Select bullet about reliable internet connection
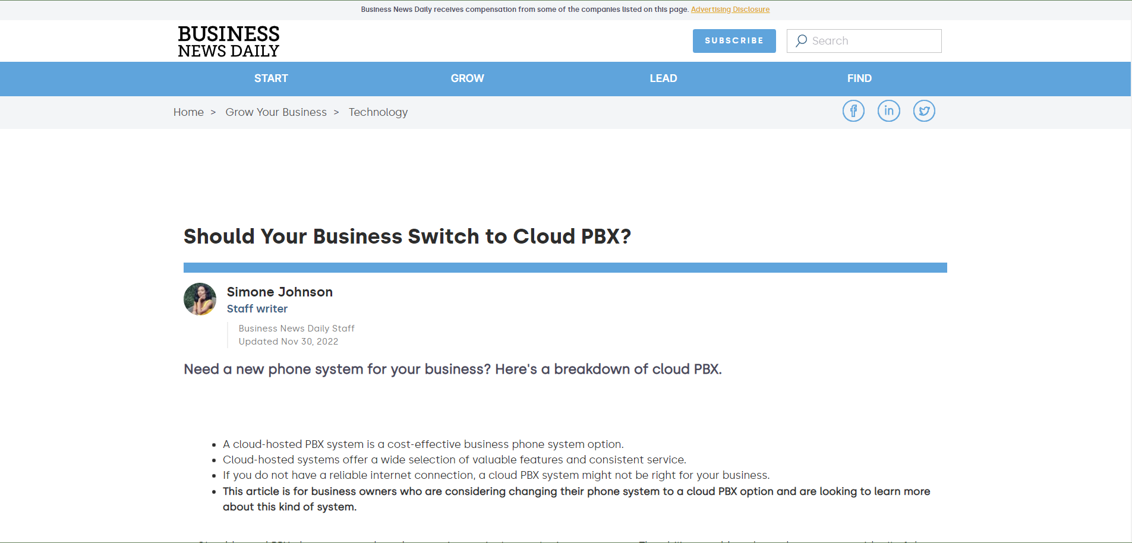The image size is (1132, 543). tap(496, 475)
